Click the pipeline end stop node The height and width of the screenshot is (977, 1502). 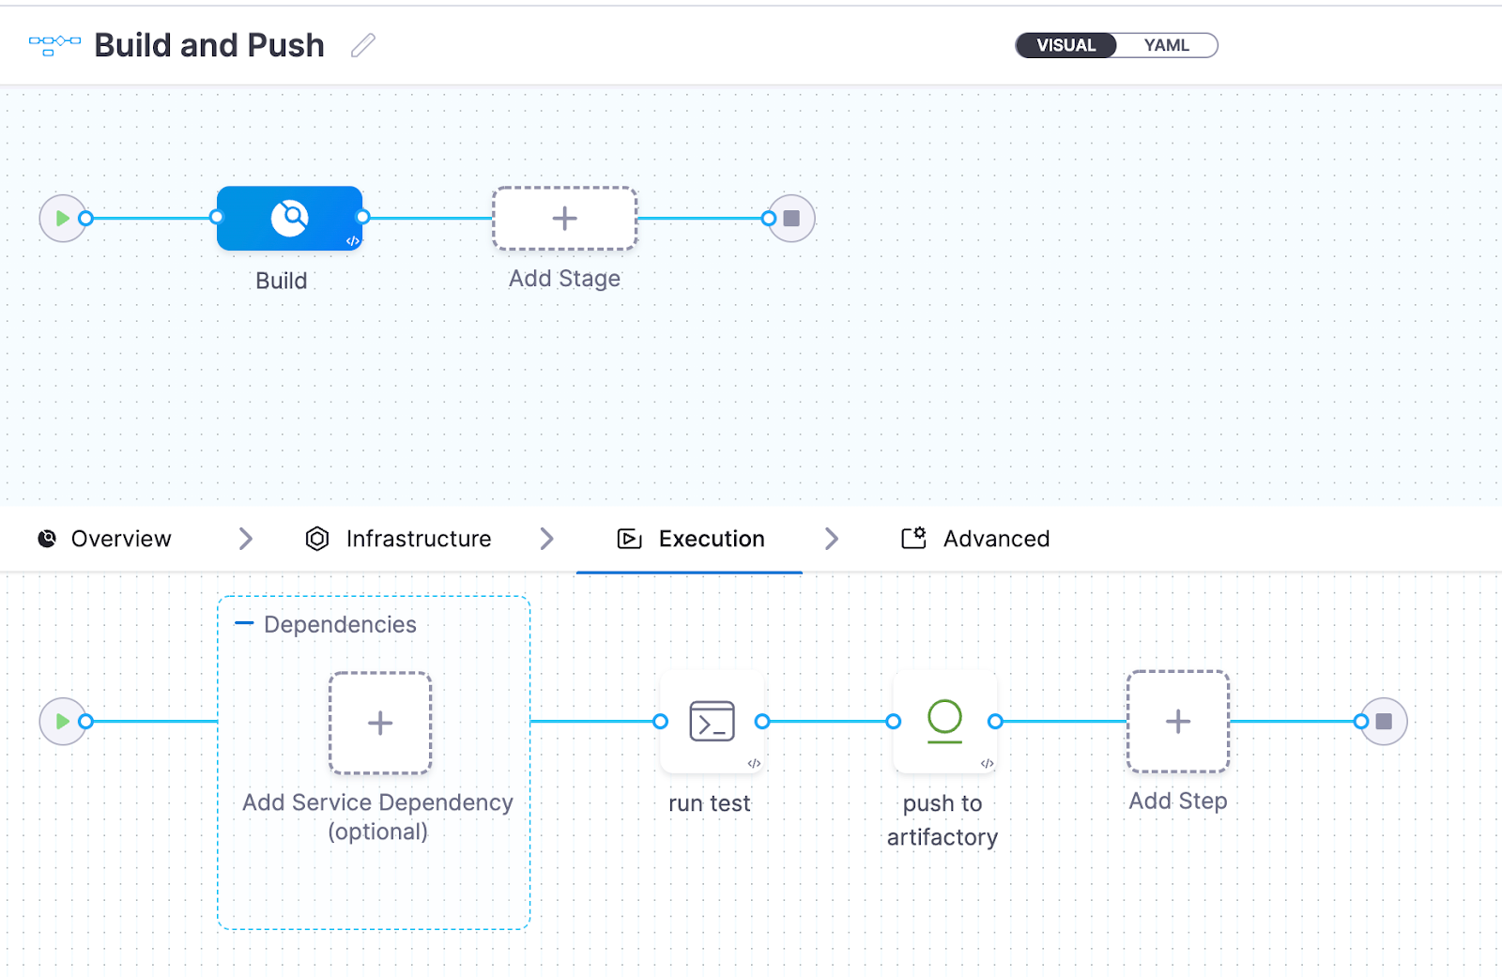[x=791, y=219]
